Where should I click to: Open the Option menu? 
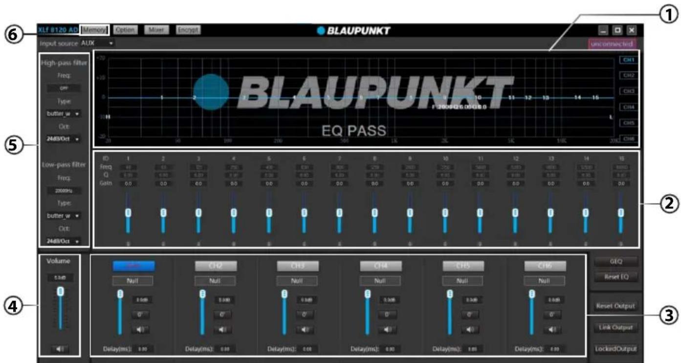pos(125,30)
